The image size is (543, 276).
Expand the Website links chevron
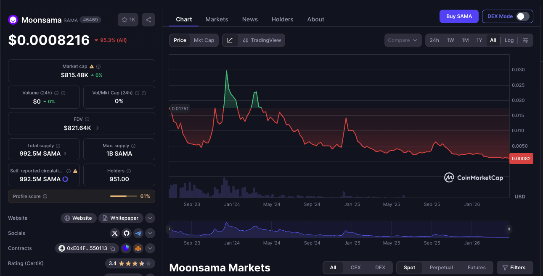tap(150, 218)
